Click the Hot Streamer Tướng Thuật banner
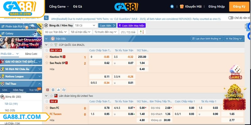251x125 pixels. click(x=21, y=43)
